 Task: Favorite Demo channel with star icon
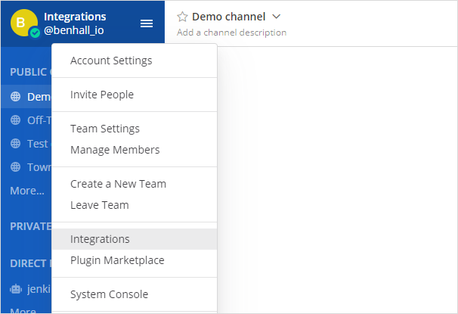tap(182, 17)
